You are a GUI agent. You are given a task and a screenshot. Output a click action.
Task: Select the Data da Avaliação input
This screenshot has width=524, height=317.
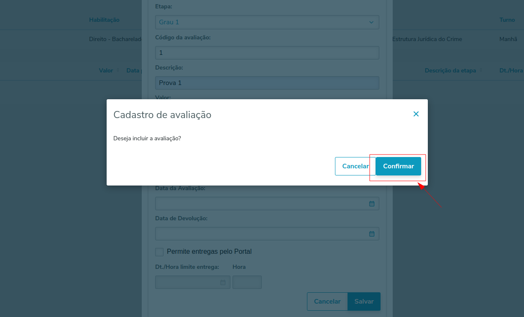(x=261, y=204)
